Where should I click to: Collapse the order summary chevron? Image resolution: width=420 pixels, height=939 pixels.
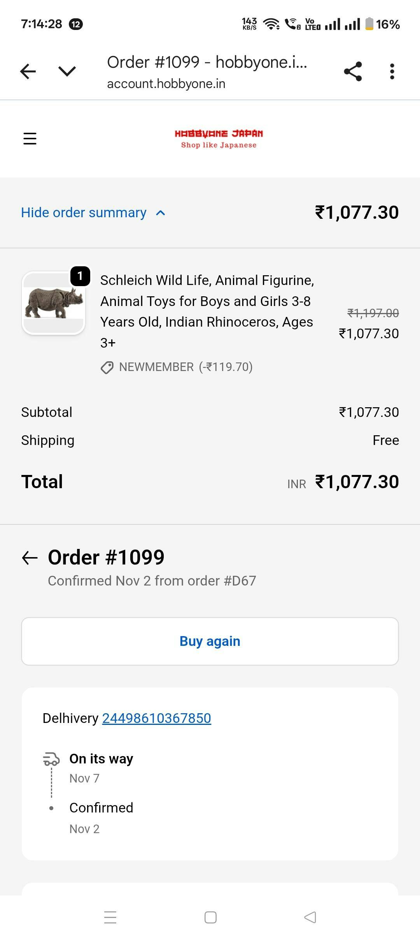point(161,213)
